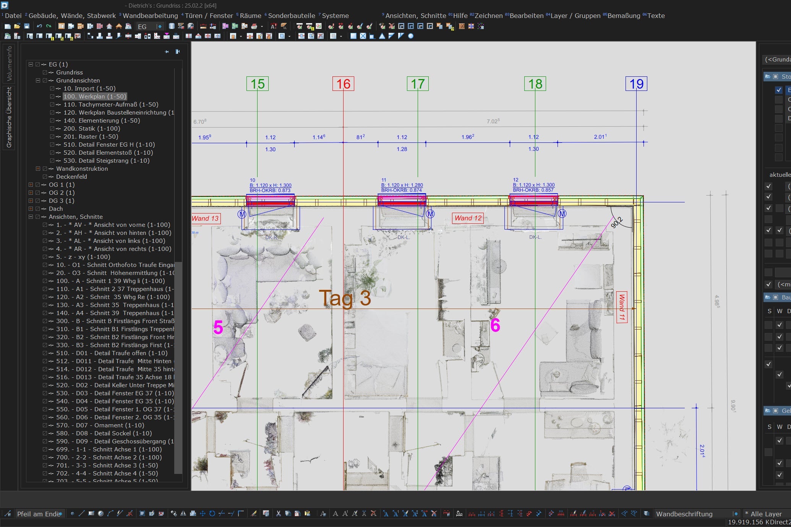Click the rotate tool icon
The height and width of the screenshot is (527, 791).
212,514
